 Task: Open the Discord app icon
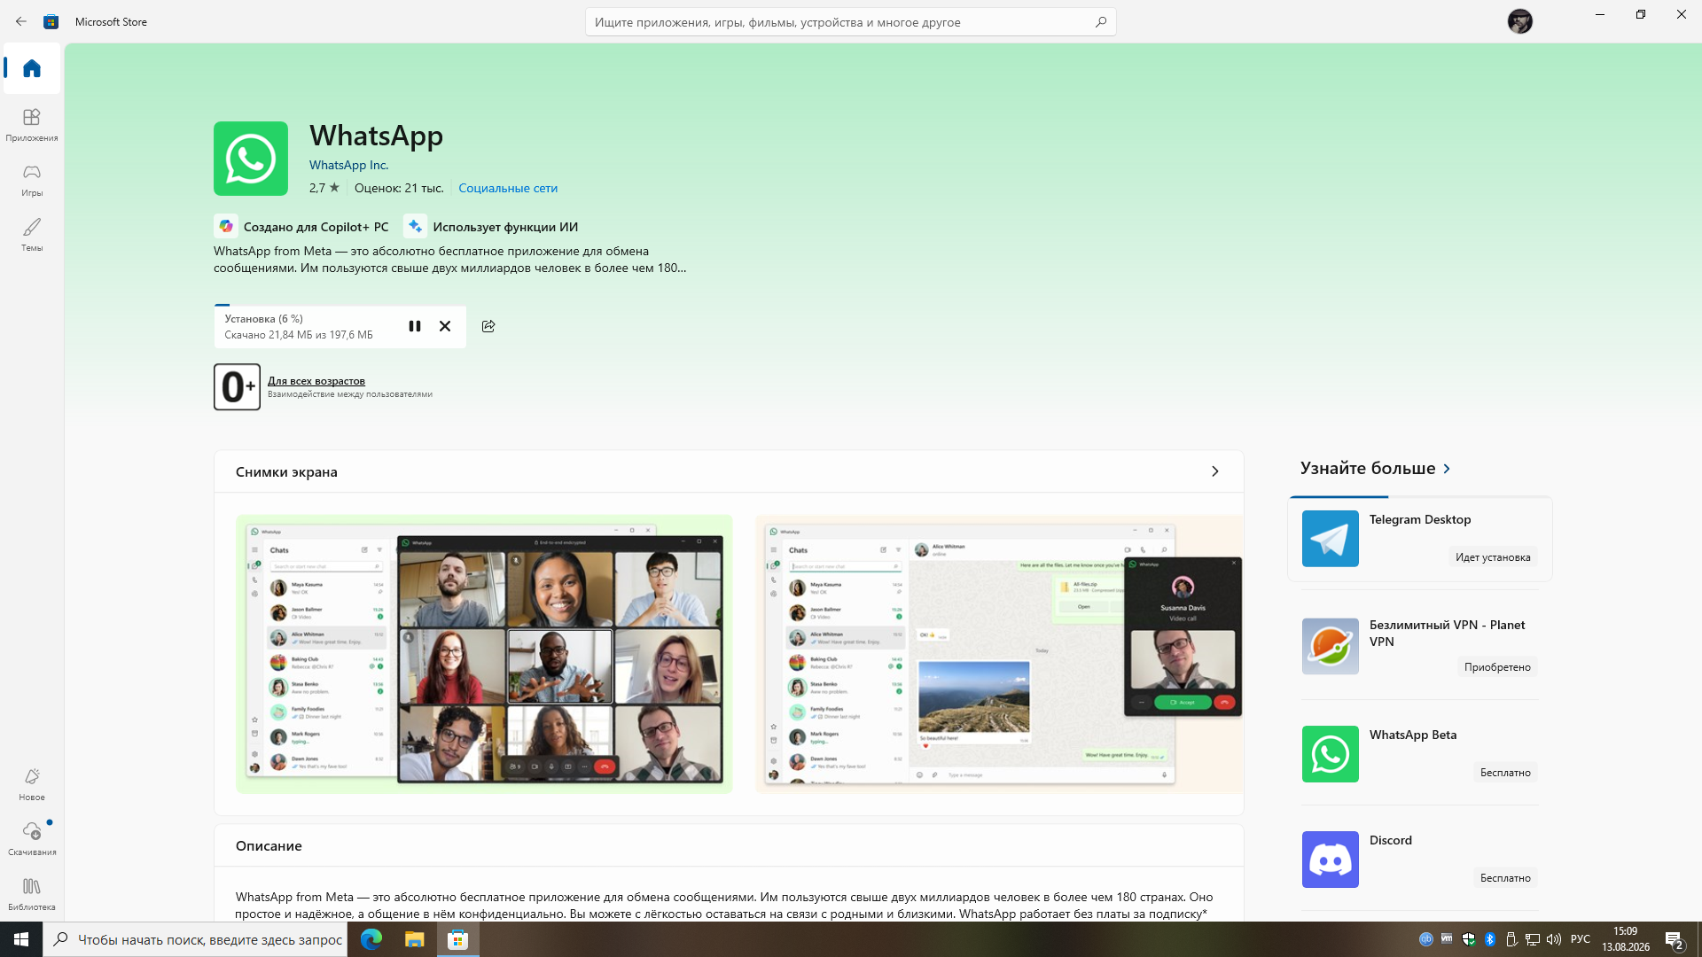(x=1330, y=860)
